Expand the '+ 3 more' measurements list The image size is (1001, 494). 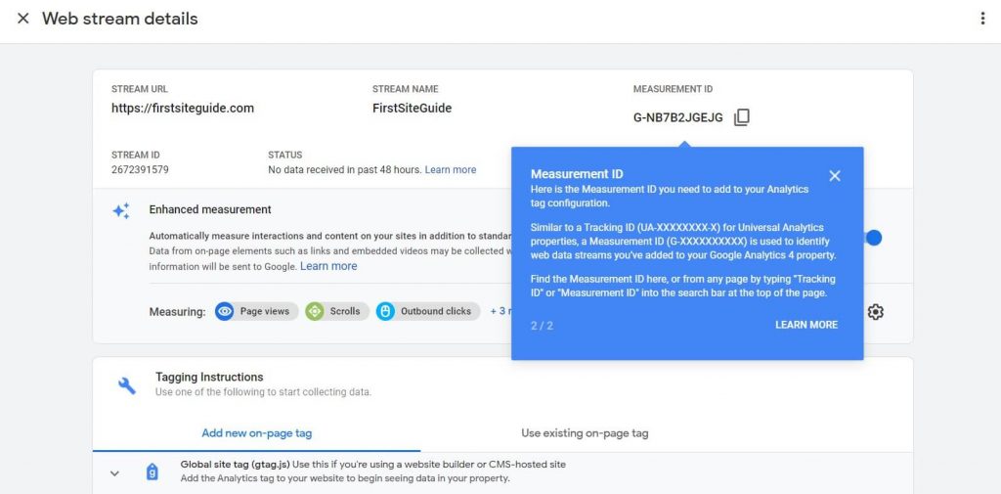(x=500, y=312)
